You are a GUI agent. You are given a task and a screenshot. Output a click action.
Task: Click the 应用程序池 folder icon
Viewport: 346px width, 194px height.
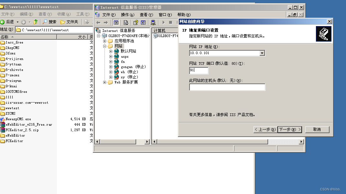(110, 41)
